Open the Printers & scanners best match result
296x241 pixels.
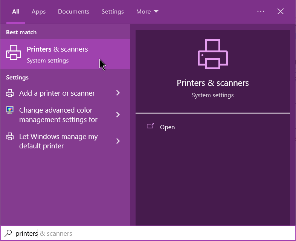[65, 54]
